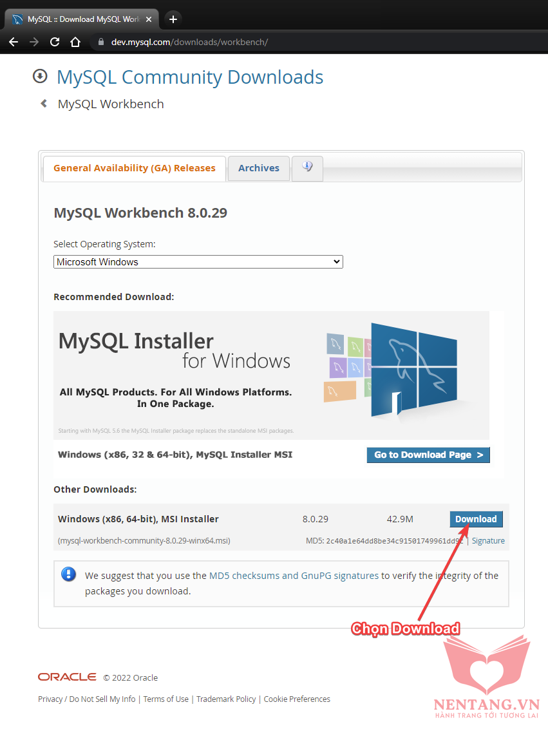Open the information icon tab
This screenshot has width=548, height=738.
pyautogui.click(x=307, y=167)
